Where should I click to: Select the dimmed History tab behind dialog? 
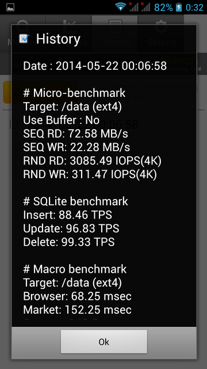(115, 33)
